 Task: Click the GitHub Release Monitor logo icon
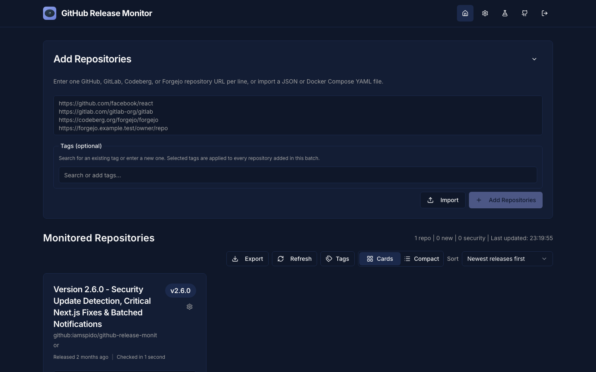click(50, 13)
